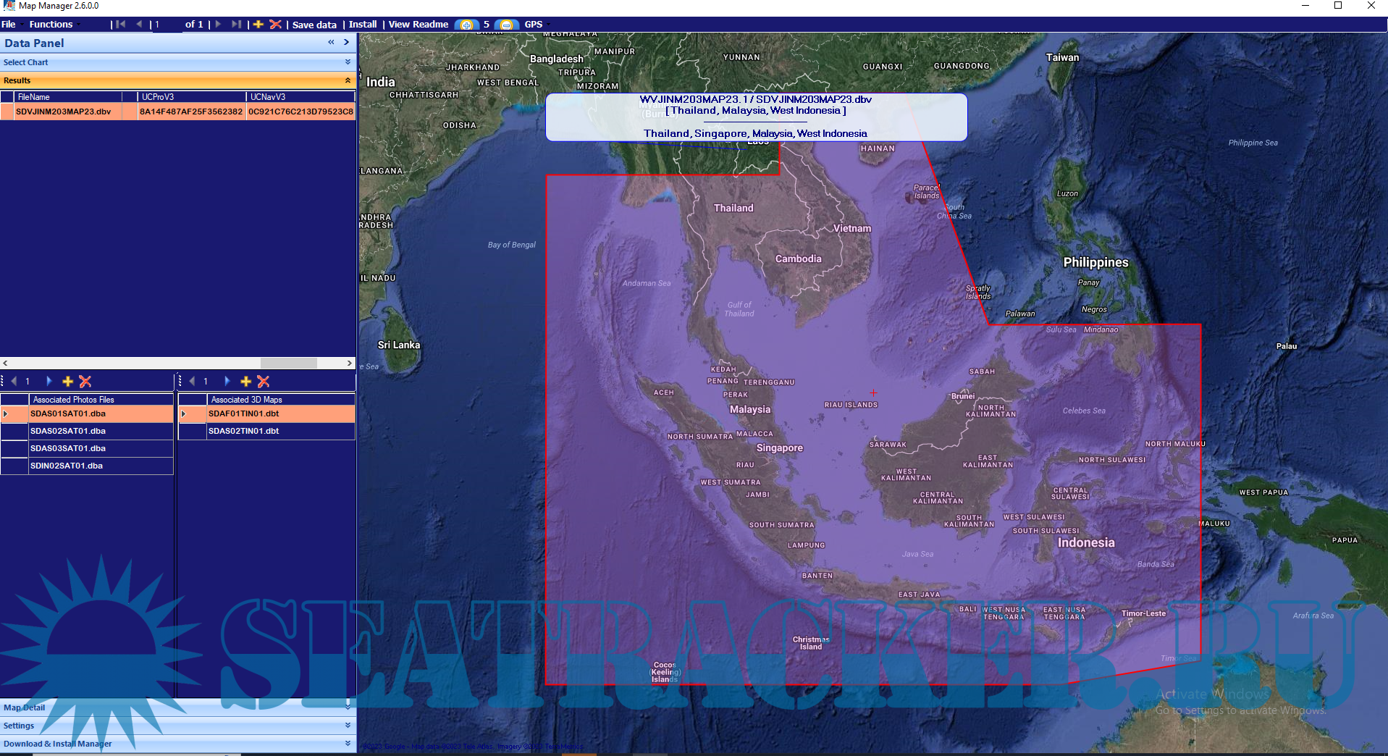Open the File menu
The width and height of the screenshot is (1388, 756).
[9, 24]
